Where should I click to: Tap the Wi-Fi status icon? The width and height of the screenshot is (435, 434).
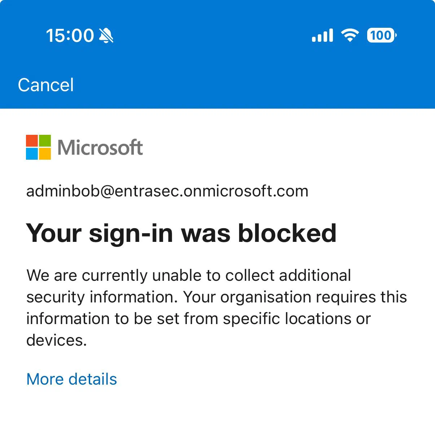coord(350,35)
